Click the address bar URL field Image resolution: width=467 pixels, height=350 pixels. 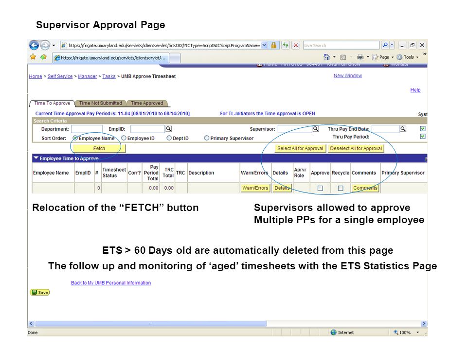tap(164, 45)
